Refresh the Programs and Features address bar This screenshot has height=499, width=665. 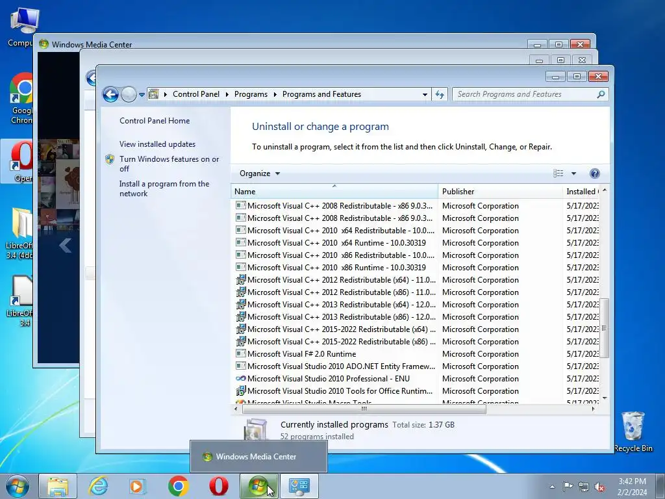(x=440, y=94)
